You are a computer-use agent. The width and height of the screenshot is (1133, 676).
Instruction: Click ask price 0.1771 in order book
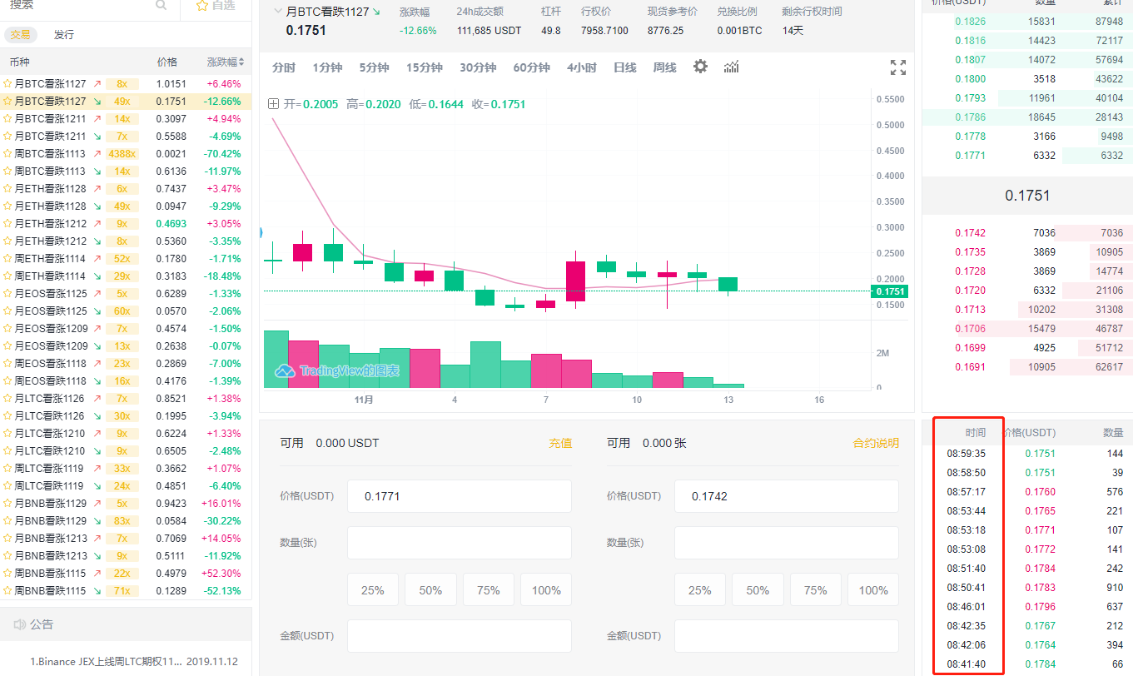tap(970, 156)
